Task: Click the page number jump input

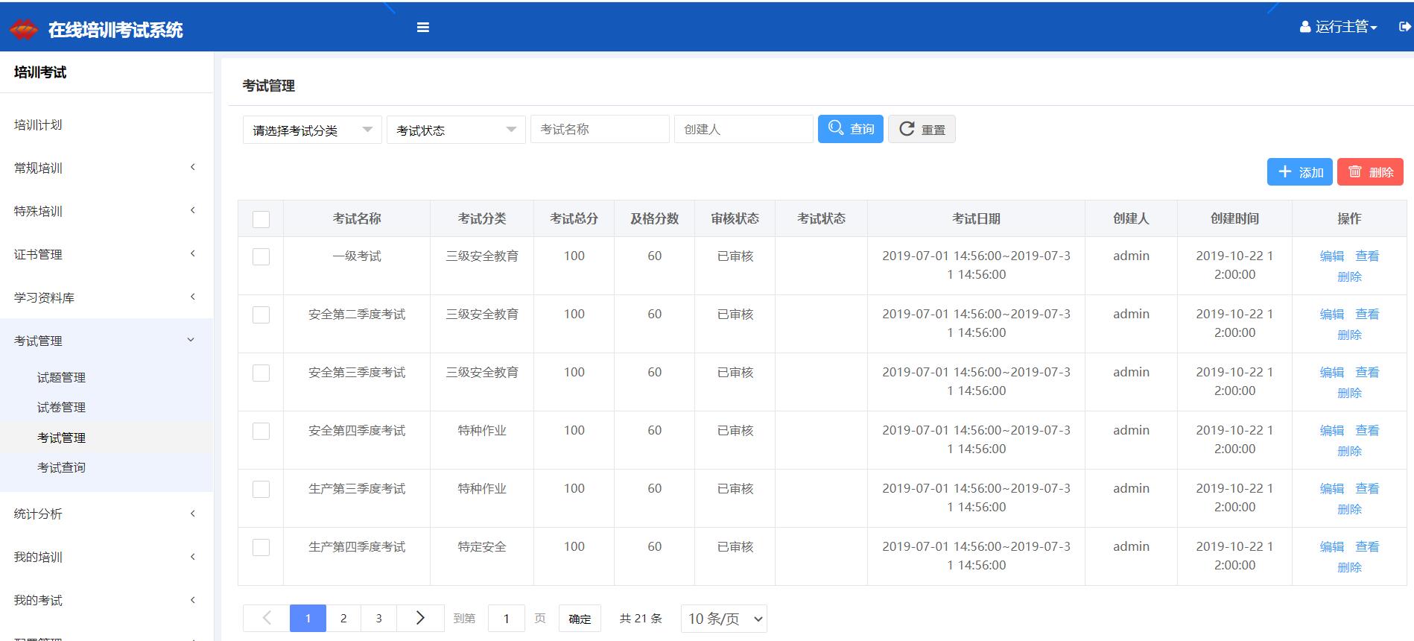Action: (x=507, y=619)
